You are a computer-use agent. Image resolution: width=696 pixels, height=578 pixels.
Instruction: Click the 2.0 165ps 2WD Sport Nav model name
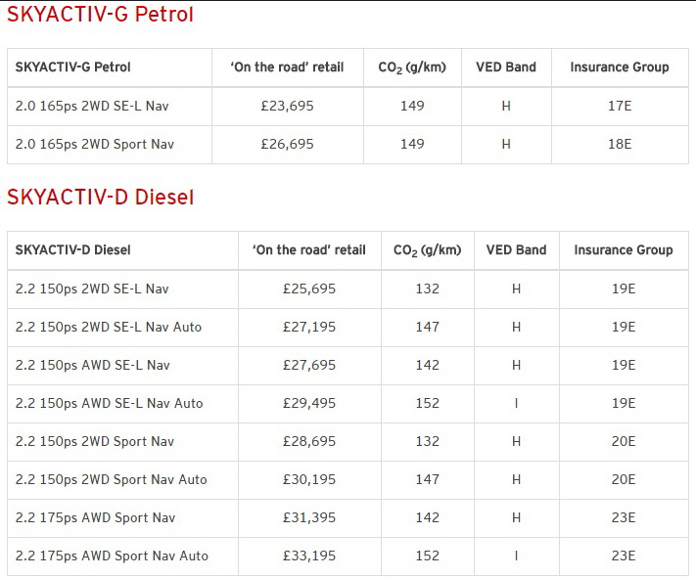[x=95, y=144]
